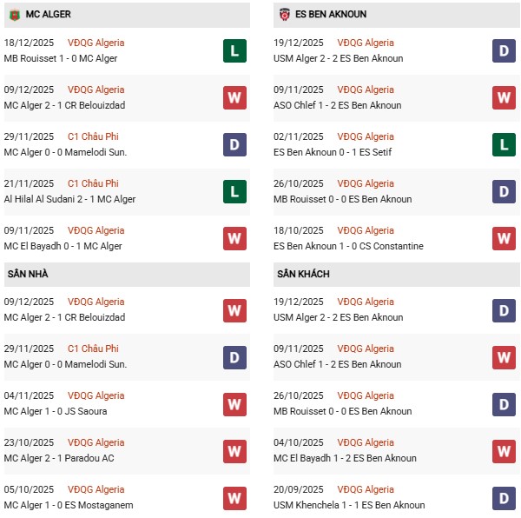Select the Sân Nhà section header
The image size is (521, 518).
click(x=29, y=274)
